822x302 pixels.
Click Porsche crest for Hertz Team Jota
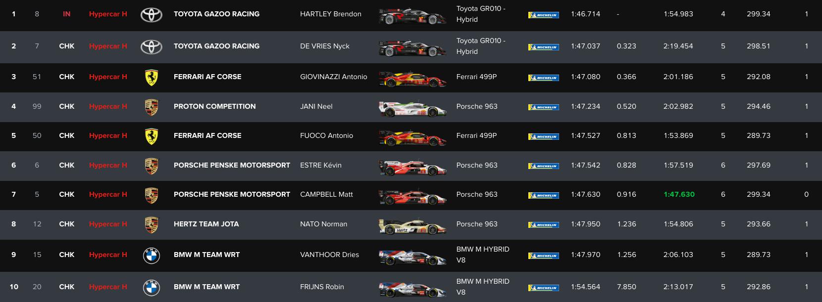click(152, 224)
